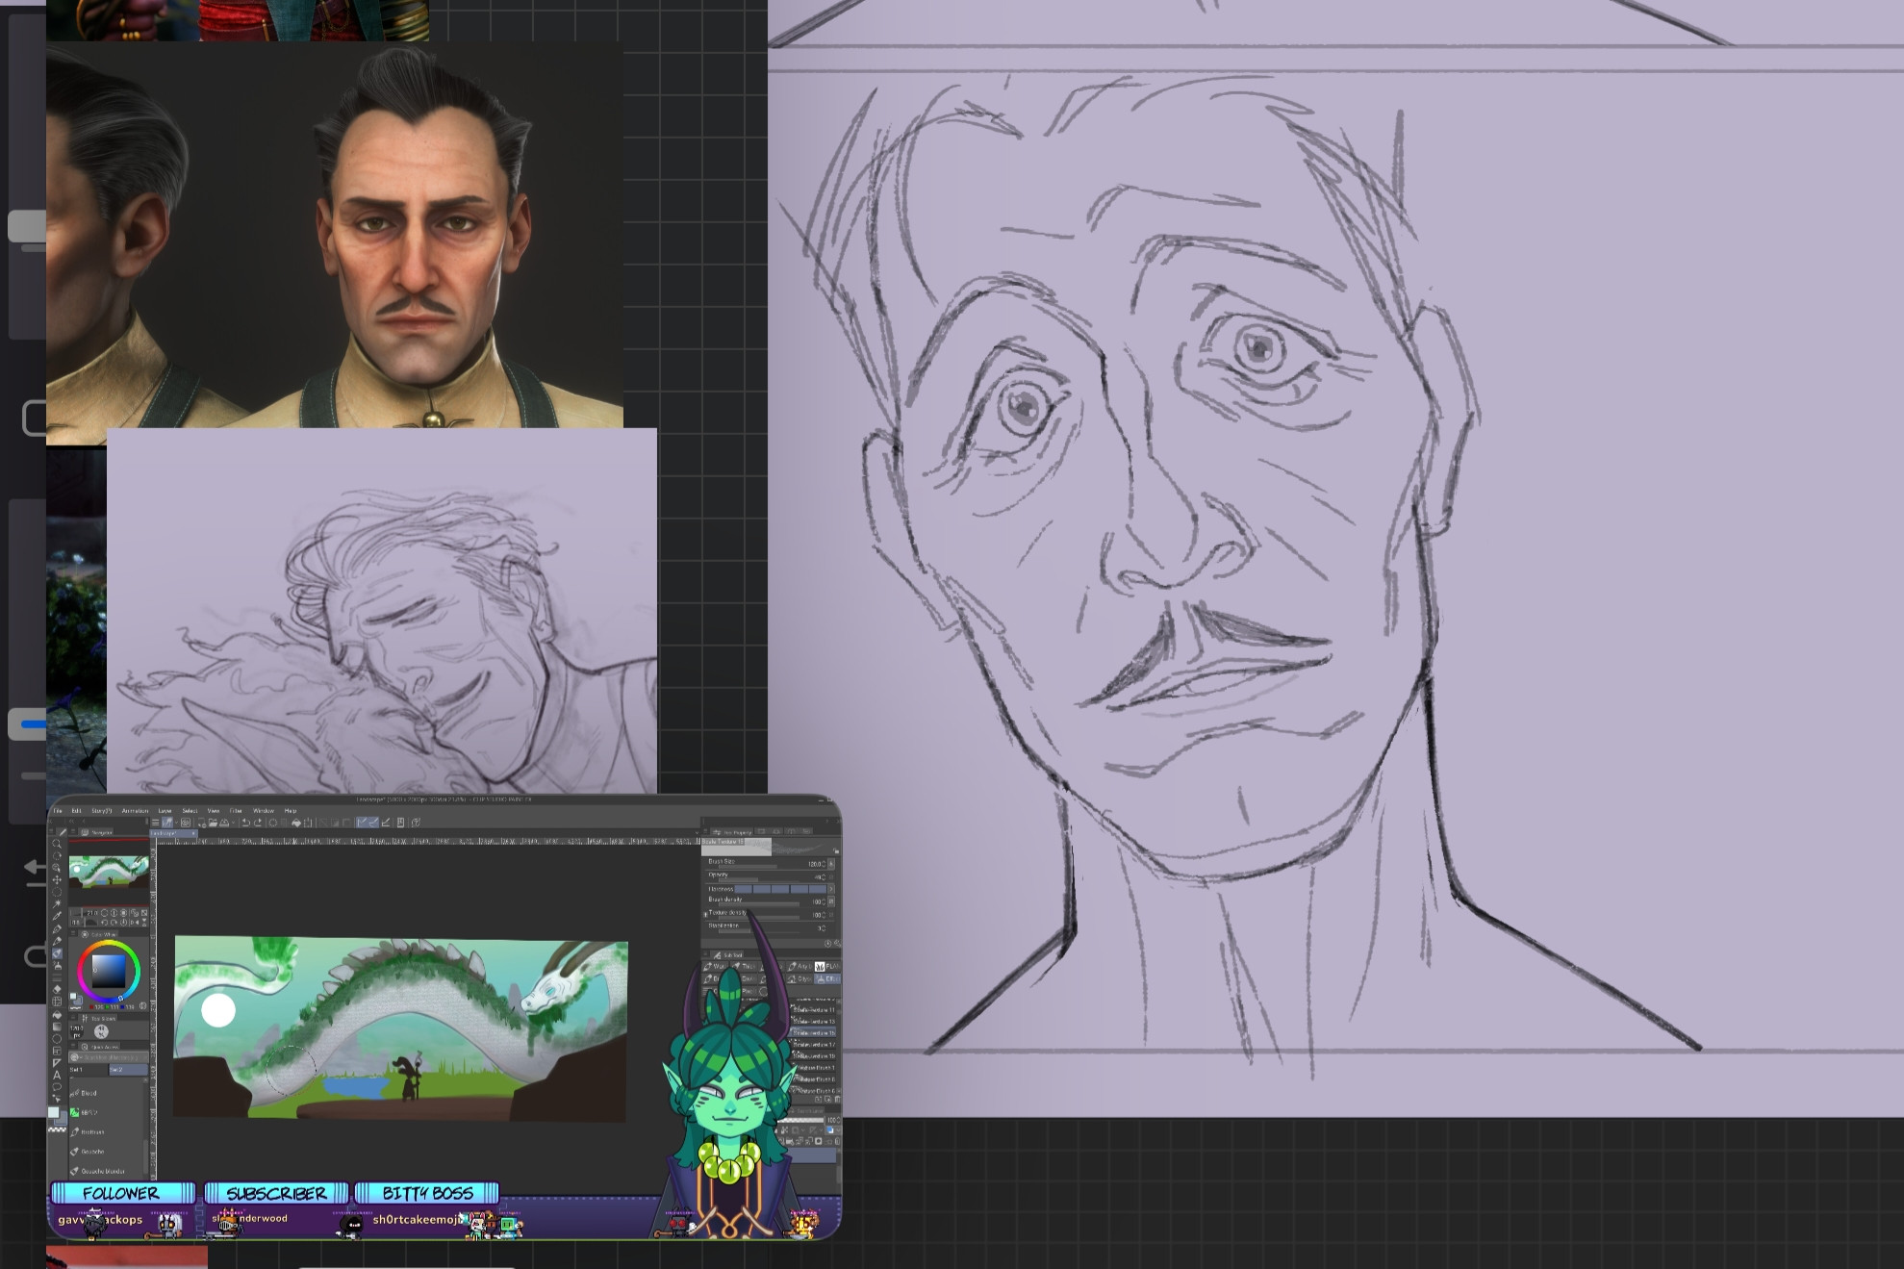Screen dimensions: 1904x1269
Task: Click the Open file folder icon
Action: tap(213, 823)
